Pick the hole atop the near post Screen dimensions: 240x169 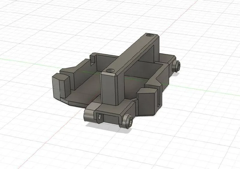[110, 71]
